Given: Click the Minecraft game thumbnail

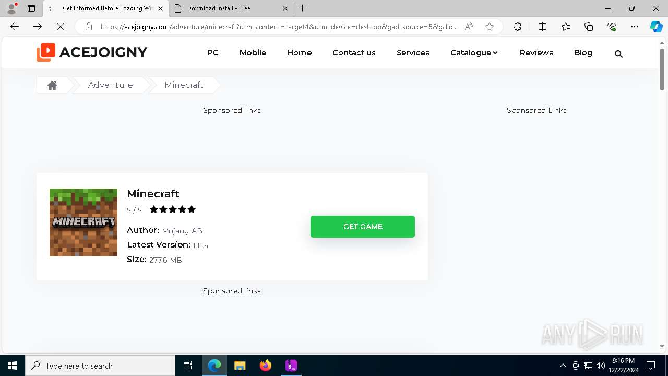Looking at the screenshot, I should tap(83, 222).
